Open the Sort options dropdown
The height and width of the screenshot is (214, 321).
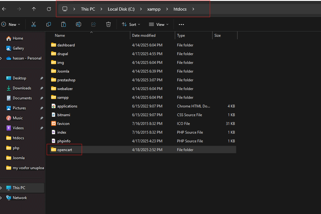tap(131, 24)
